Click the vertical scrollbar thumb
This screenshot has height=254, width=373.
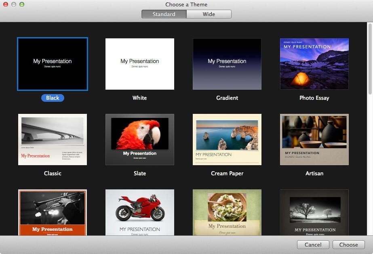pyautogui.click(x=370, y=59)
